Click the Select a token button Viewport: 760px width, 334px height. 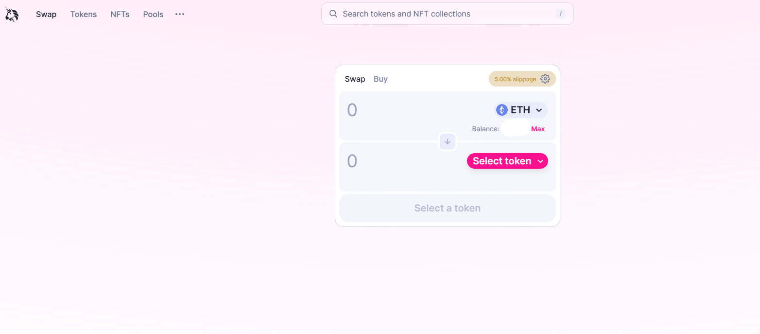[x=448, y=208]
